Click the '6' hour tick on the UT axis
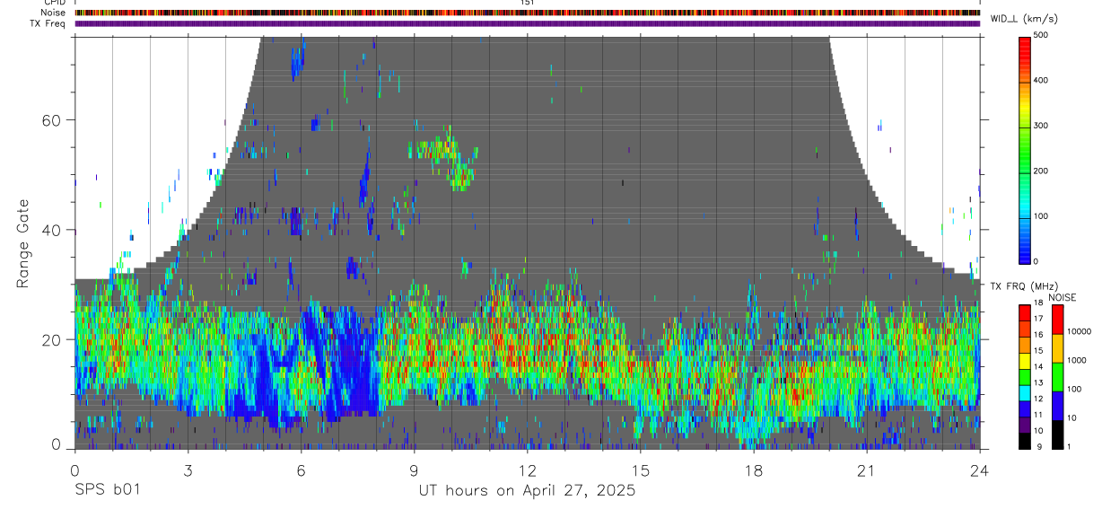 [x=302, y=470]
